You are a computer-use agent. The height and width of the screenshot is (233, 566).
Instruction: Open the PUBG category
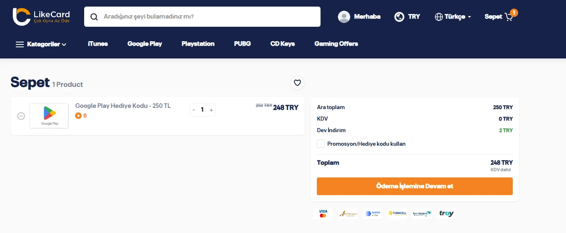pos(242,44)
